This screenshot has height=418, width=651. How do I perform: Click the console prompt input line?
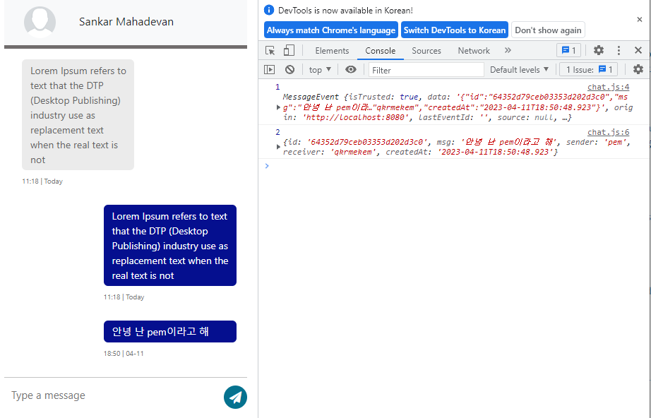(455, 166)
